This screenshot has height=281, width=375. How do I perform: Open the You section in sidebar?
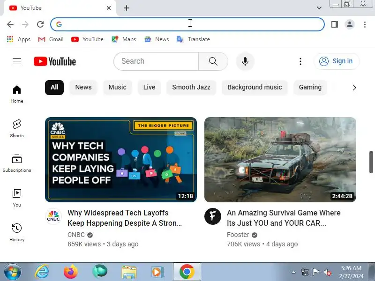click(17, 198)
